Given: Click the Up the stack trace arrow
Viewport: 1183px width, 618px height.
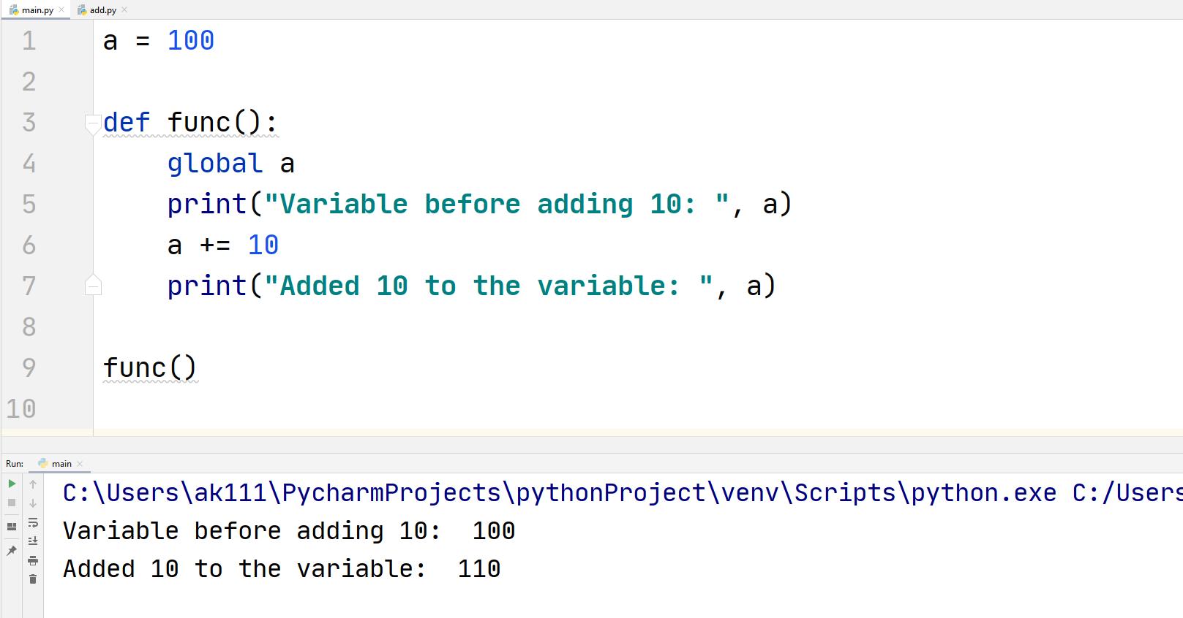Looking at the screenshot, I should 33,484.
